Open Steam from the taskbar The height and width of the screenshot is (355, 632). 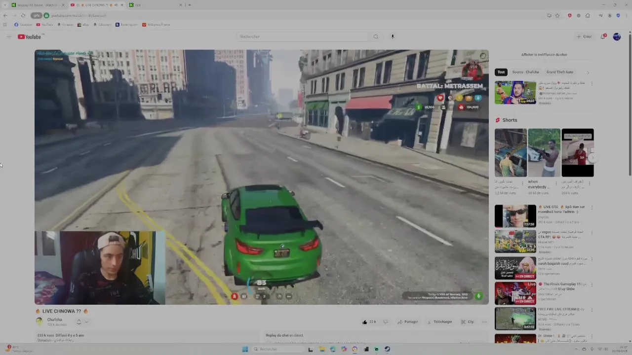[388, 349]
